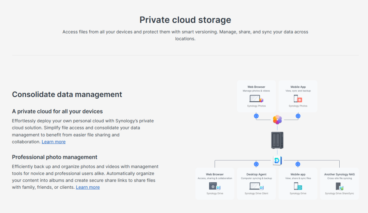The image size is (368, 213).
Task: Click the Synology Drive logo icon below NAS
Action: click(x=277, y=161)
